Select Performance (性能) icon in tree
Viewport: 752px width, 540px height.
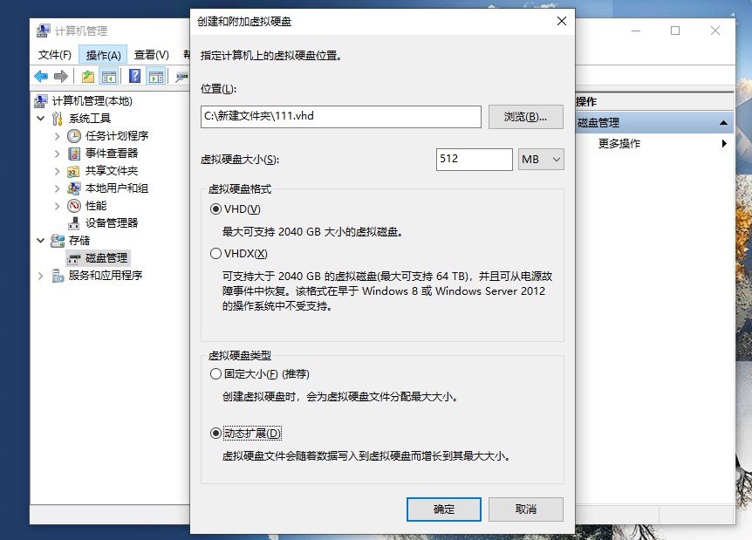tap(74, 206)
